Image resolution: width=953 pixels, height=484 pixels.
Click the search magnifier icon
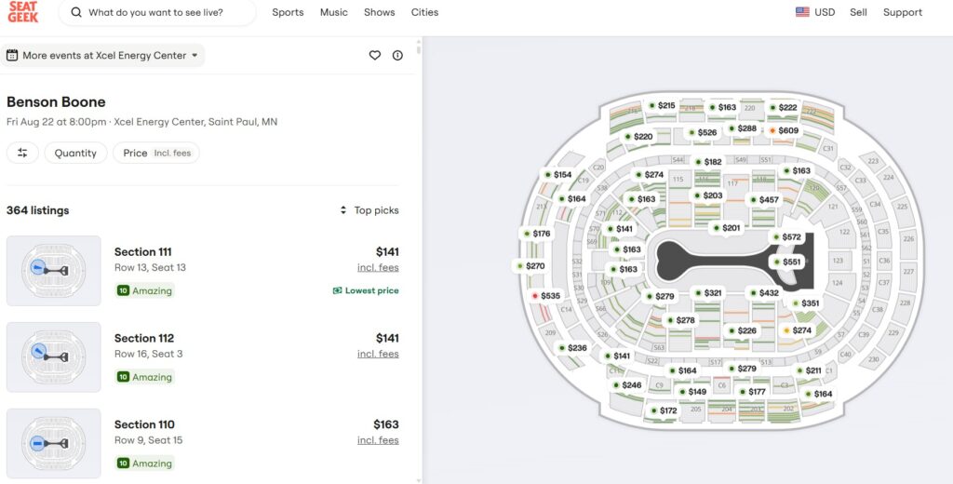click(76, 12)
